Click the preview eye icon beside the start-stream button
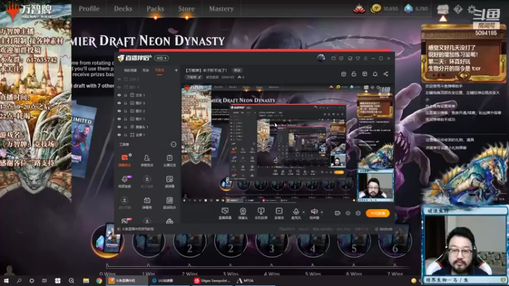This screenshot has width=509, height=286. (x=348, y=213)
